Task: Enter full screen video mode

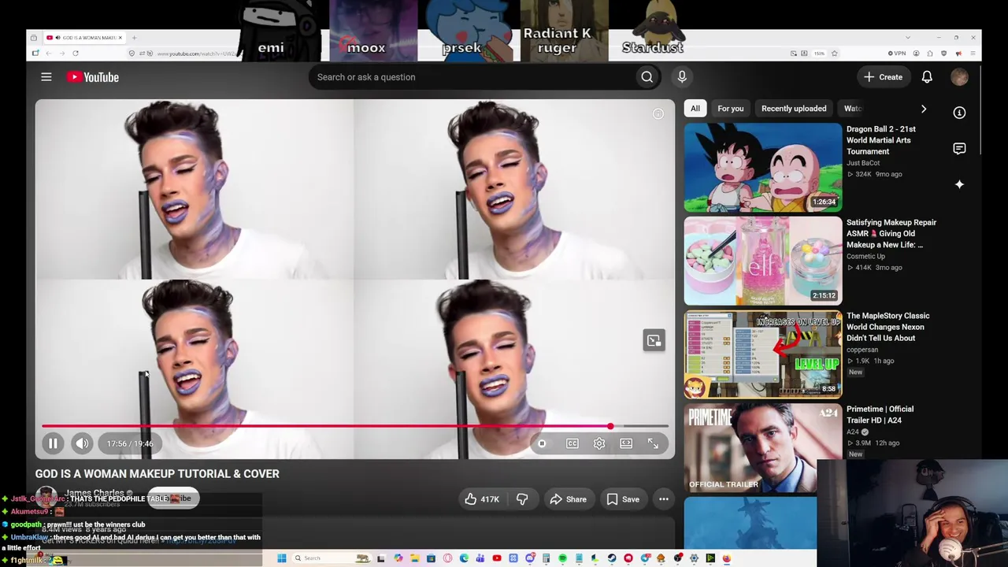Action: click(x=653, y=443)
